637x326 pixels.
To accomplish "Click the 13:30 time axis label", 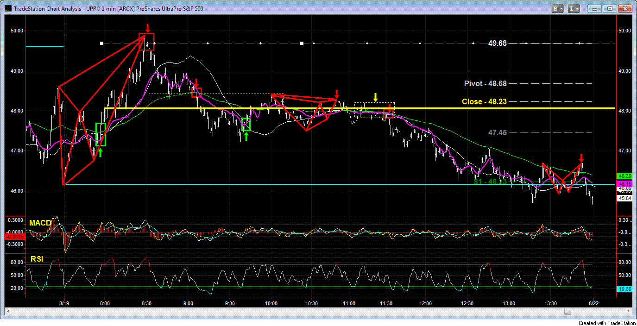I will pyautogui.click(x=550, y=304).
